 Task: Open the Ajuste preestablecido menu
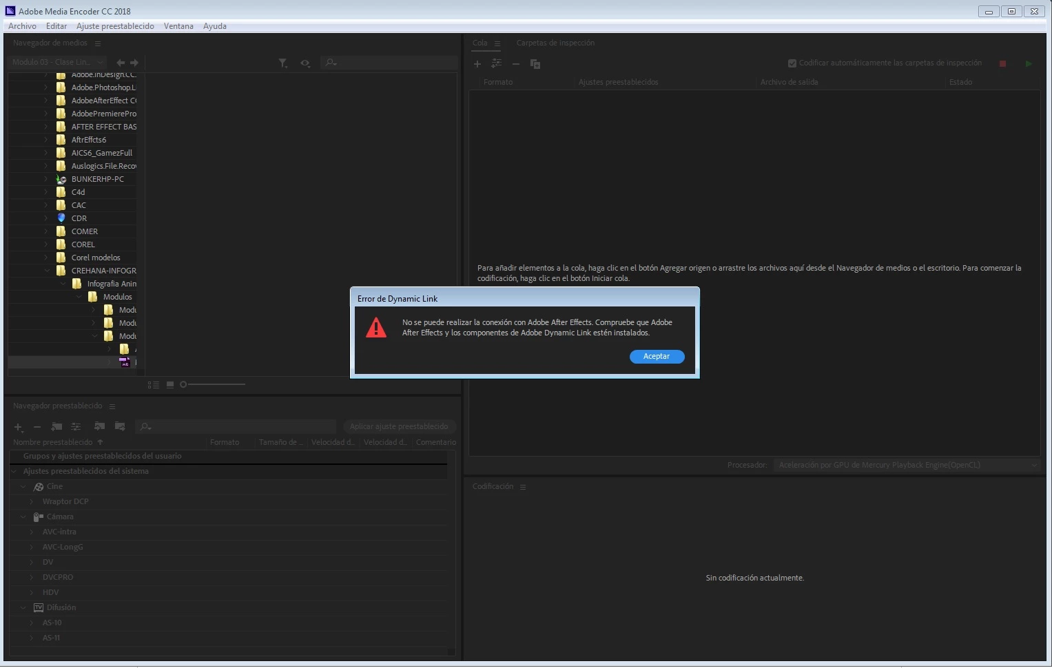point(115,26)
